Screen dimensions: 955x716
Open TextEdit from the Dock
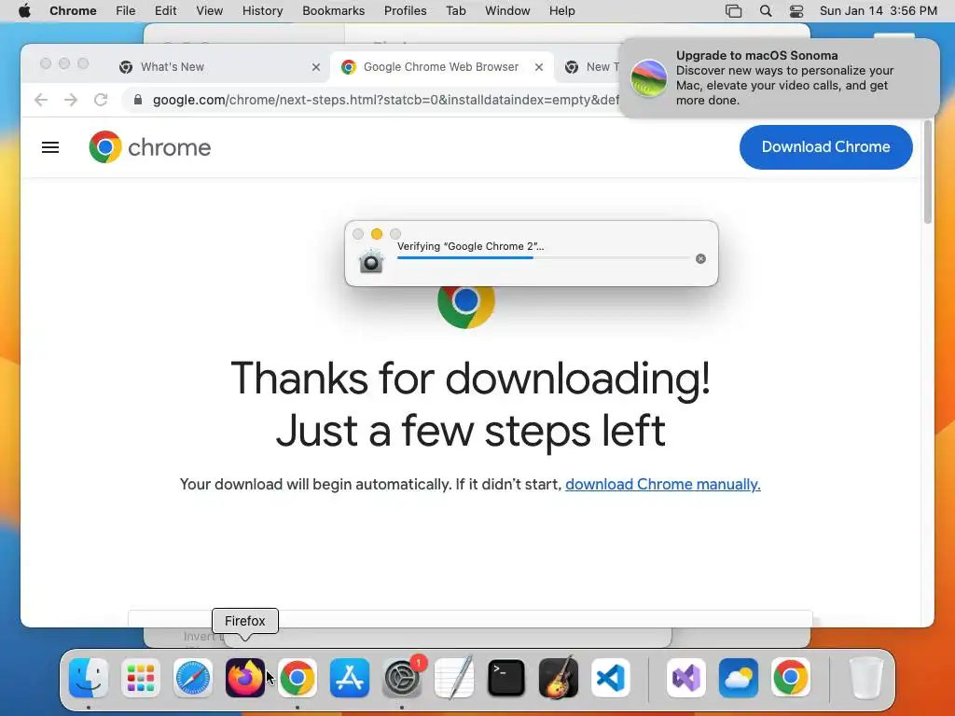[x=454, y=678]
